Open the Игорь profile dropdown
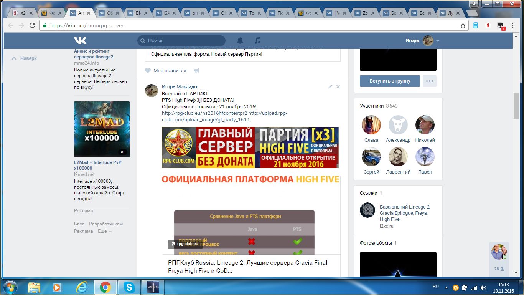Screen dimensions: 524x295 pyautogui.click(x=422, y=40)
